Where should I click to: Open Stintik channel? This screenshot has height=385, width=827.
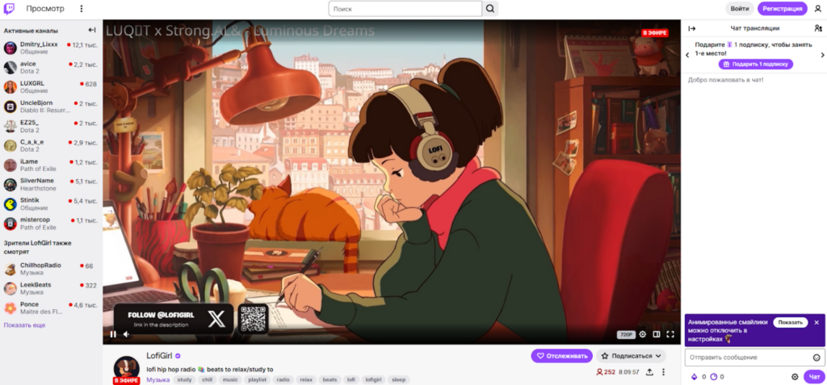point(51,204)
